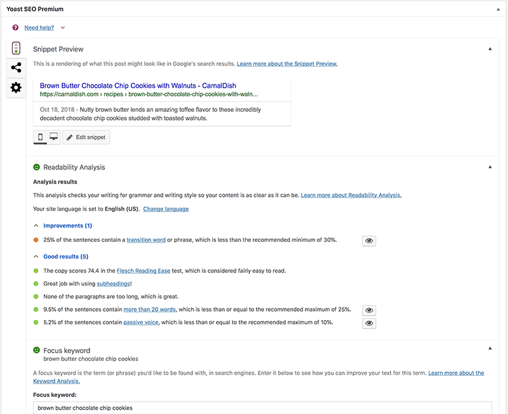Open the subheadings link
The image size is (508, 414).
(114, 284)
